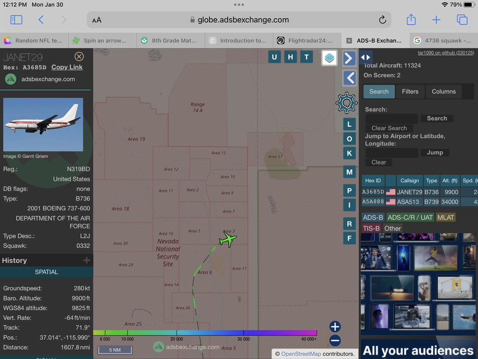Click the Other legend label
This screenshot has height=359, width=478.
point(392,228)
